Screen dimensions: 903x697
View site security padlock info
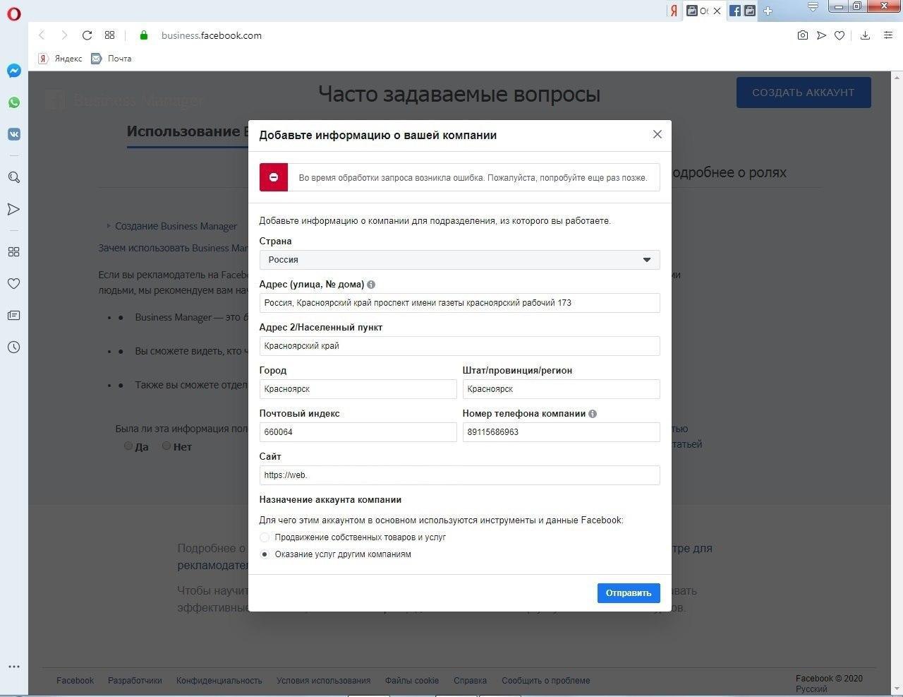(144, 35)
